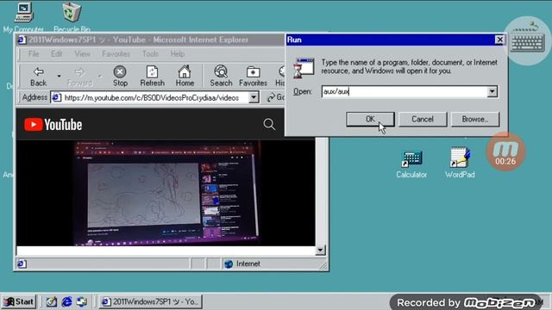Go to Home page in Internet Explorer
Image resolution: width=552 pixels, height=310 pixels.
pos(185,77)
